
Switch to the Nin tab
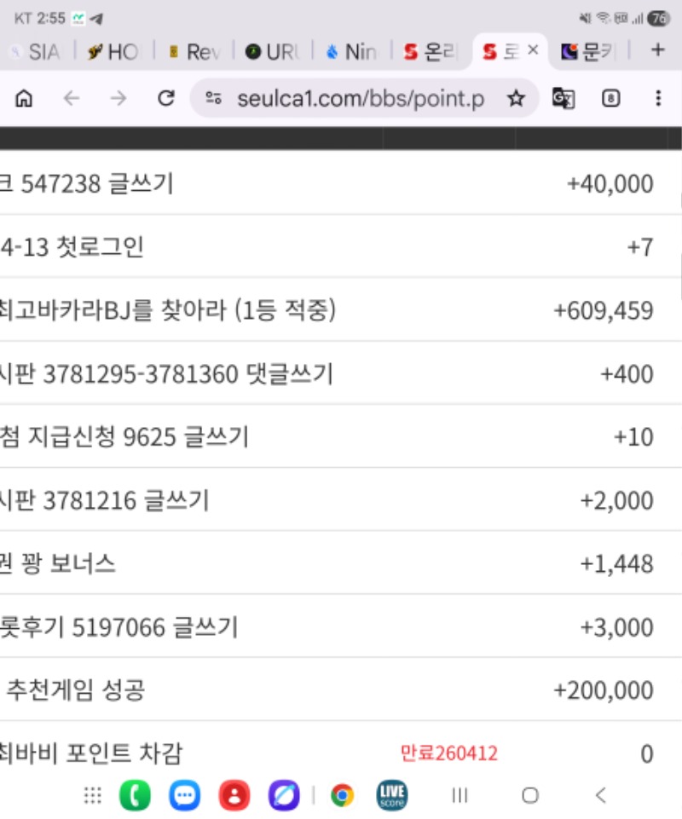pyautogui.click(x=352, y=52)
